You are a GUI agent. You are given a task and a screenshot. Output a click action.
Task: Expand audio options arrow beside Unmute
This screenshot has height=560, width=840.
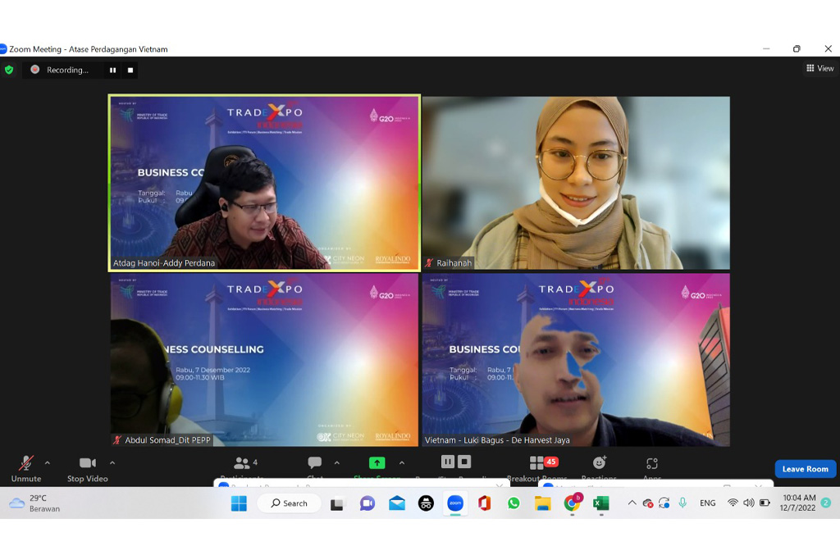click(x=47, y=462)
